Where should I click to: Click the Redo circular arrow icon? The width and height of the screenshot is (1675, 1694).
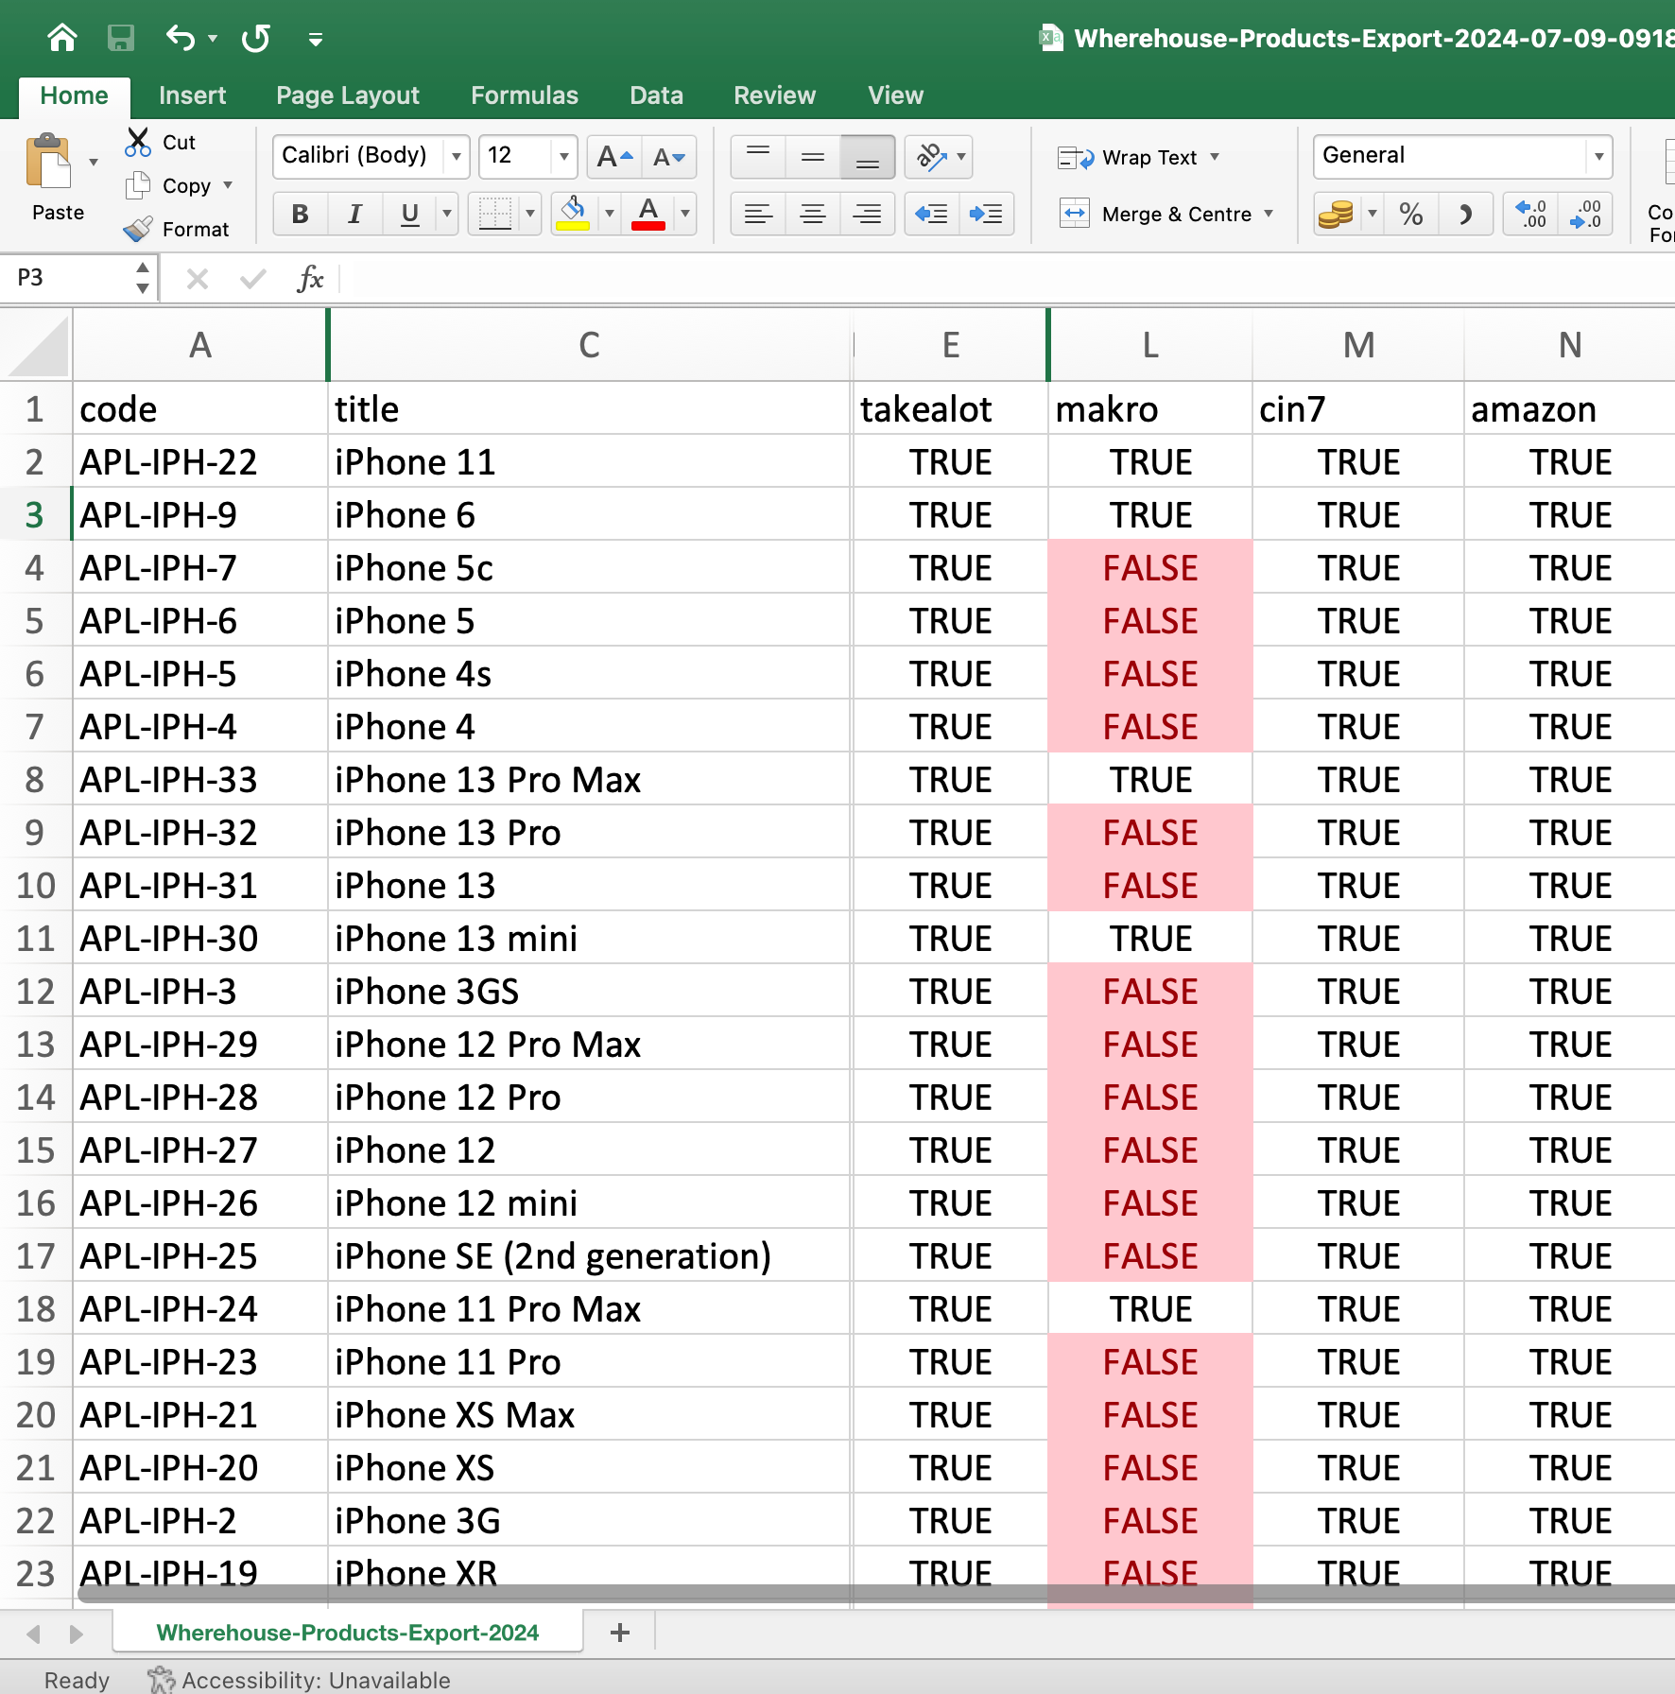coord(256,38)
